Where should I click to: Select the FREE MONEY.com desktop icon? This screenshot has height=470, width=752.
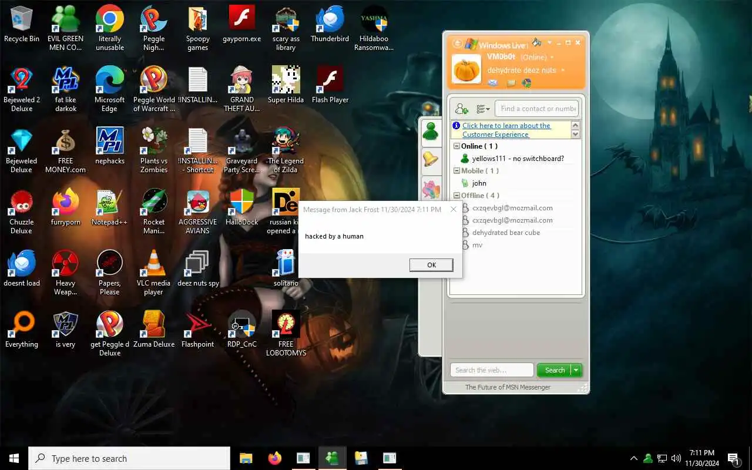pos(66,150)
